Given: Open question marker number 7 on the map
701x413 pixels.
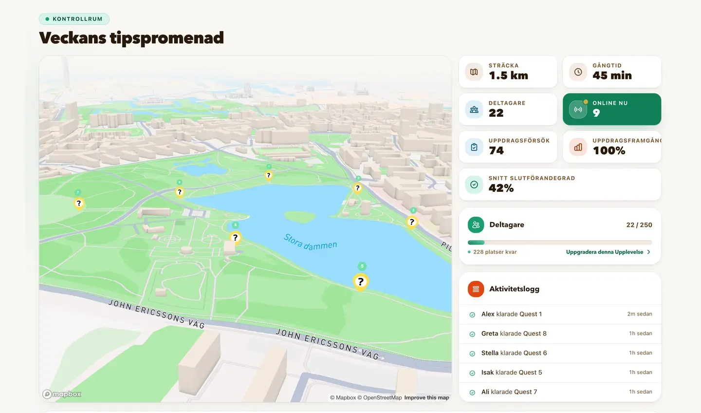Looking at the screenshot, I should pos(79,204).
